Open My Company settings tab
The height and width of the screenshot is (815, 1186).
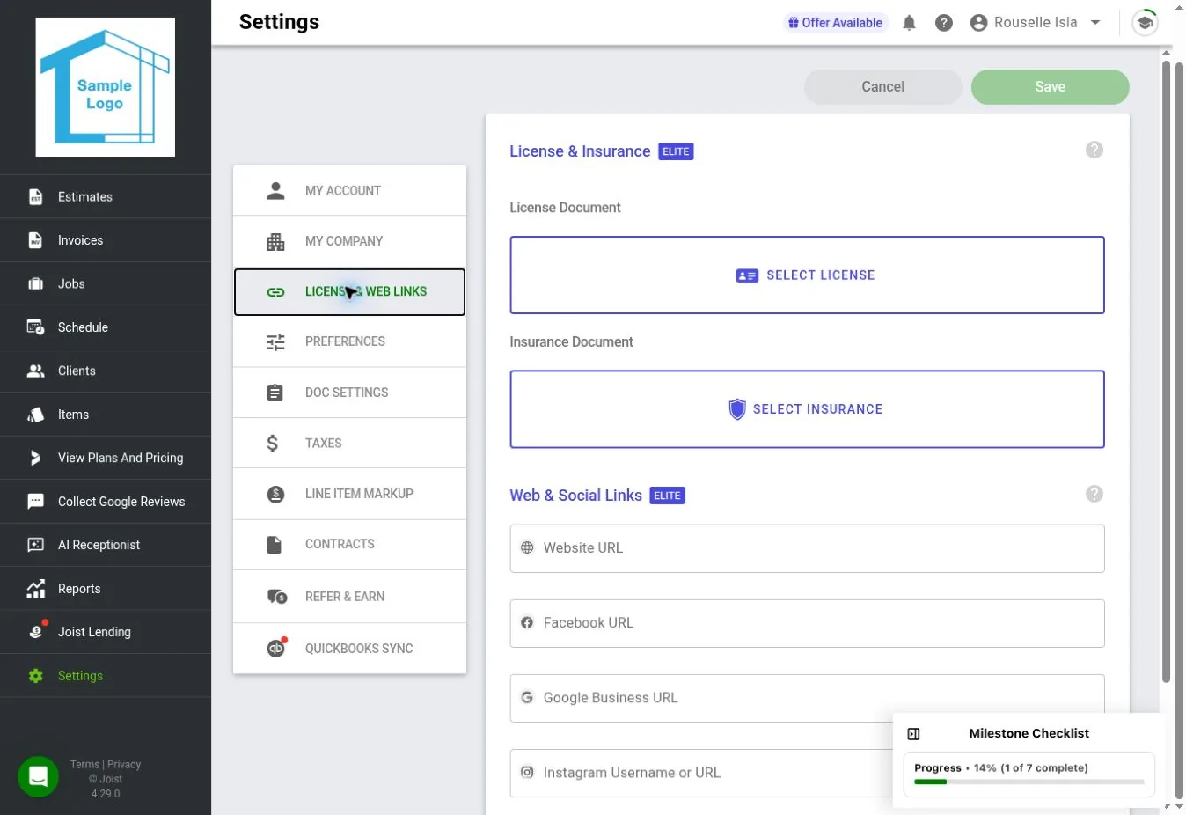(x=349, y=241)
